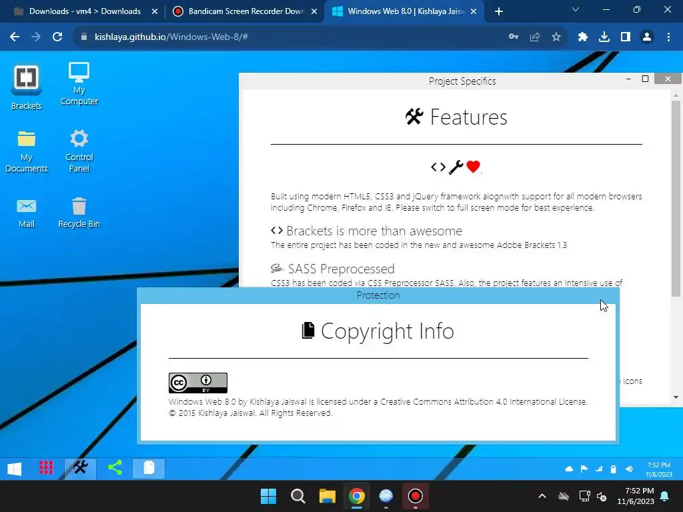Click the Project Specifics vertical scrollbar
This screenshot has width=683, height=512.
[x=676, y=199]
